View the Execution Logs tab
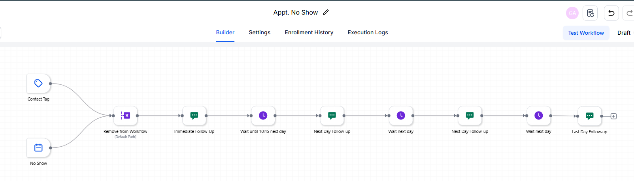The image size is (634, 181). click(368, 32)
